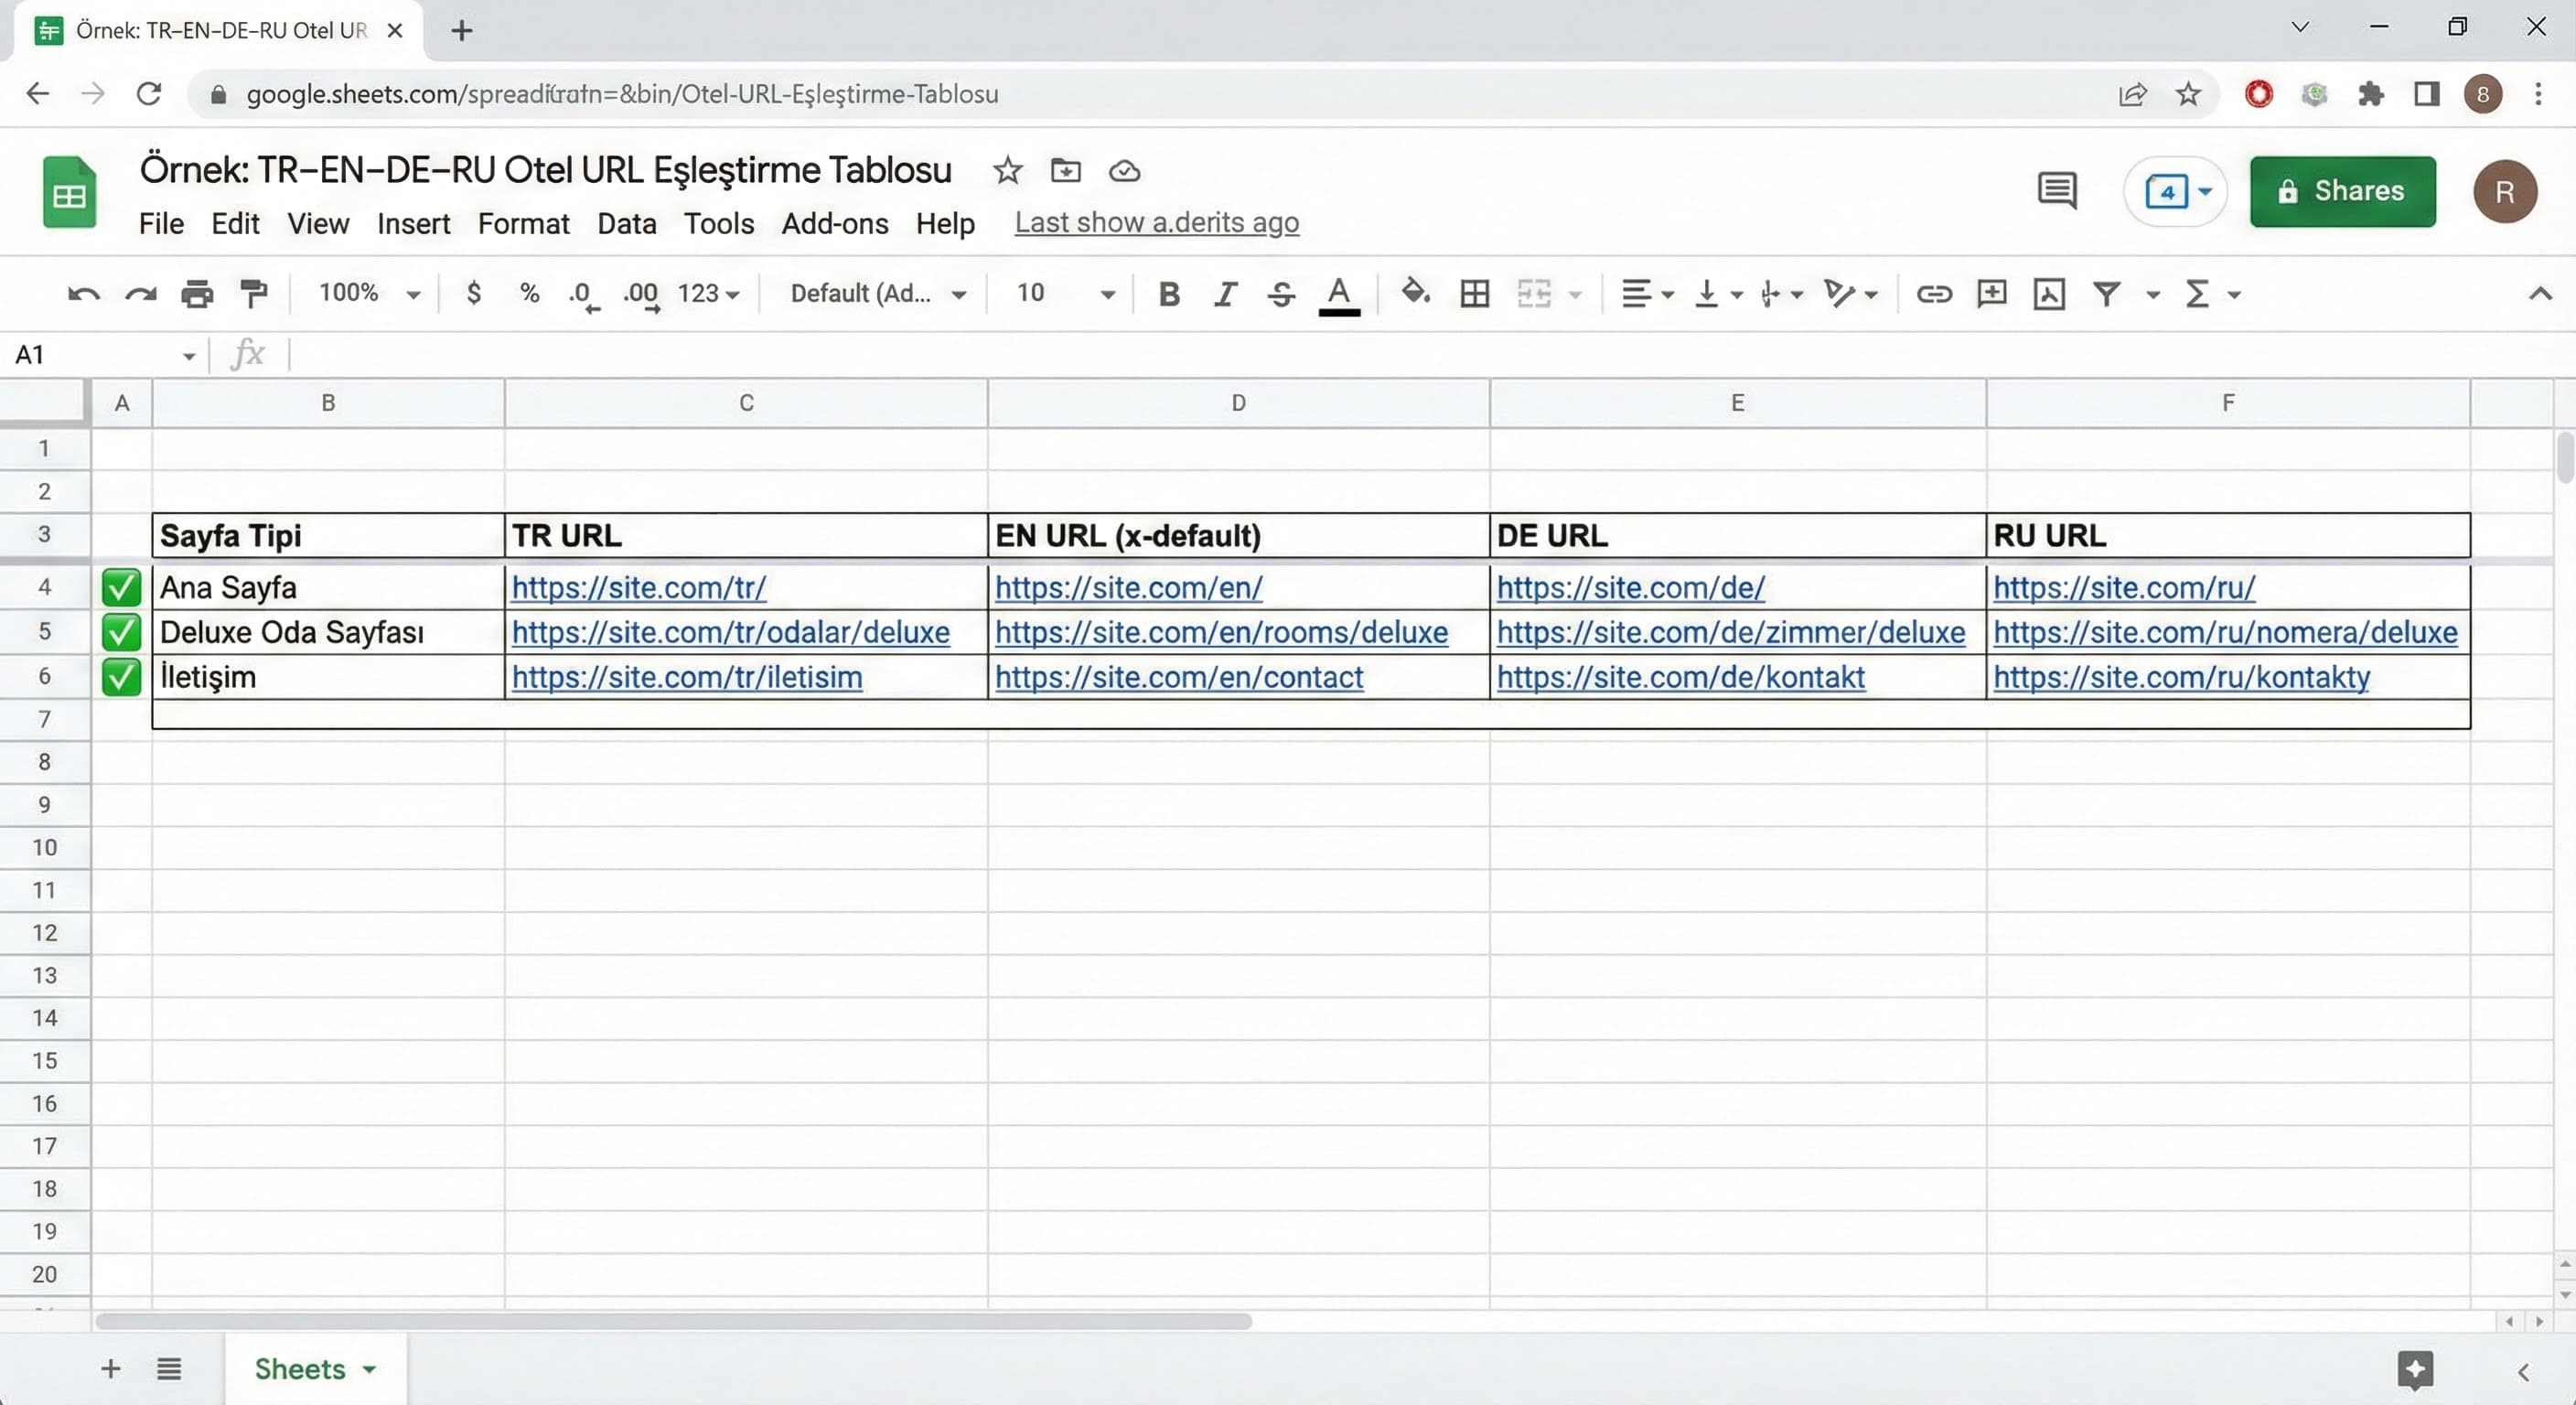This screenshot has height=1405, width=2576.
Task: Open the 100% zoom dropdown
Action: coord(368,293)
